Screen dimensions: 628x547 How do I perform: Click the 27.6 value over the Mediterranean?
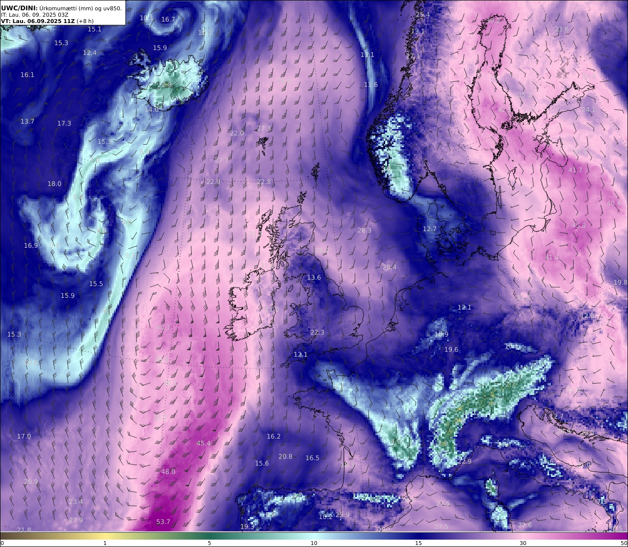pyautogui.click(x=525, y=525)
